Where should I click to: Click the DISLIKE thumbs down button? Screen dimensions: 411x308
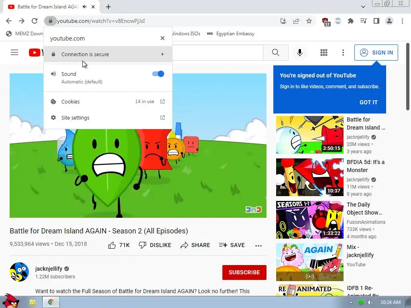click(x=155, y=245)
